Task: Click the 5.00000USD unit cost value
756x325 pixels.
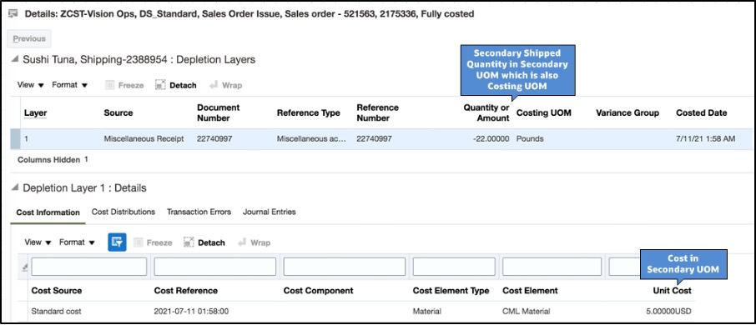Action: click(x=668, y=312)
